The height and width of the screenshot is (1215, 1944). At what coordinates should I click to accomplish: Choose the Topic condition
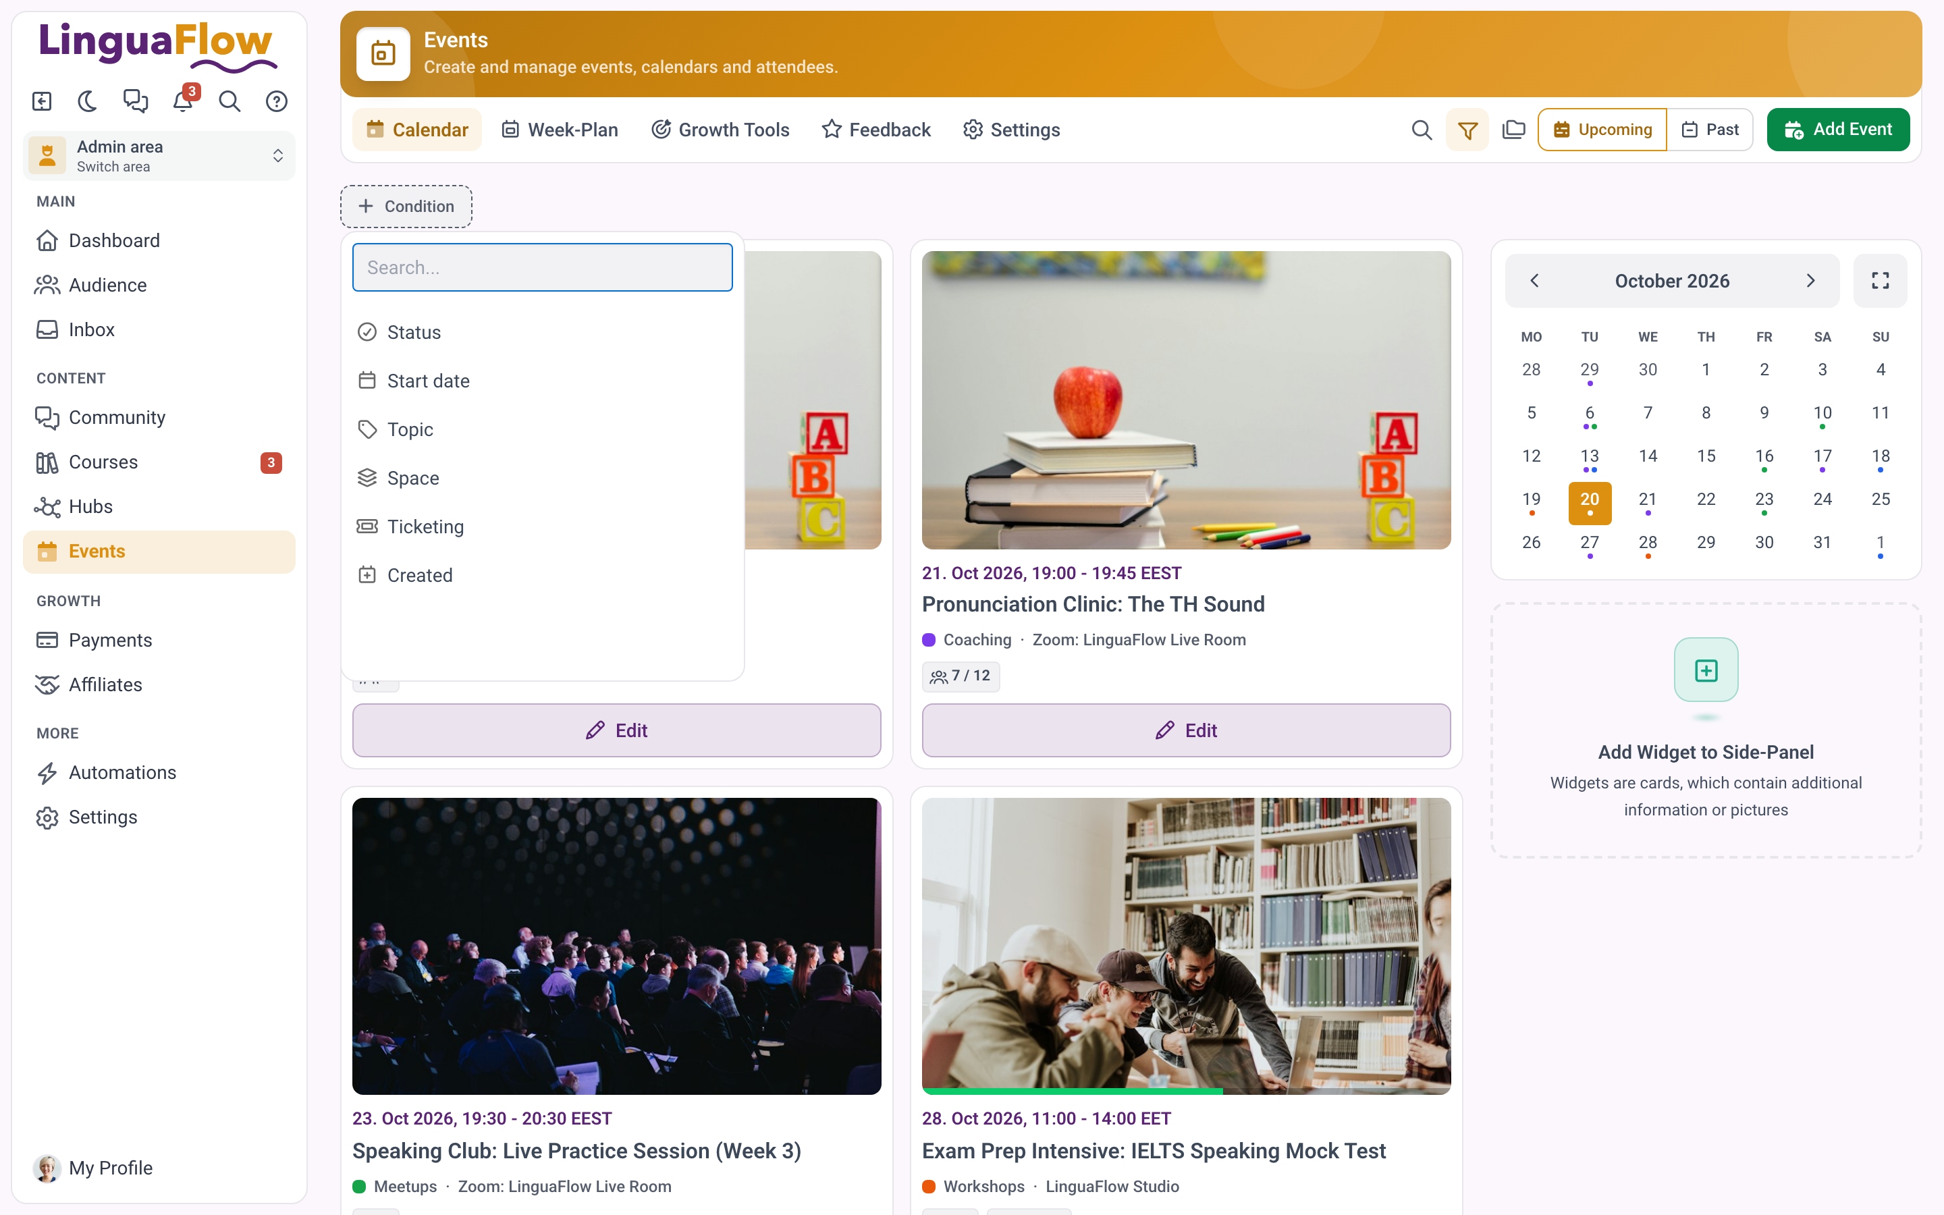tap(542, 430)
